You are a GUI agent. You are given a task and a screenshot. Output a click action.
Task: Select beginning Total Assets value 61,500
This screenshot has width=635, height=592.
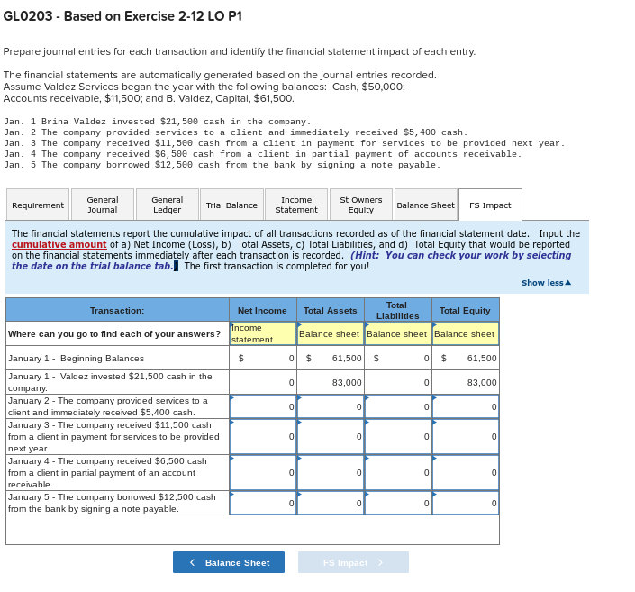pos(331,358)
